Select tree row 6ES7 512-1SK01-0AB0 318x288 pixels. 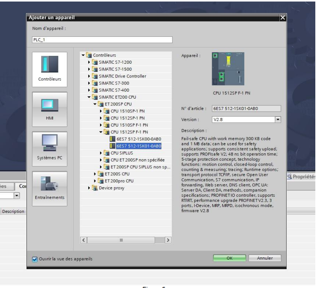click(139, 146)
